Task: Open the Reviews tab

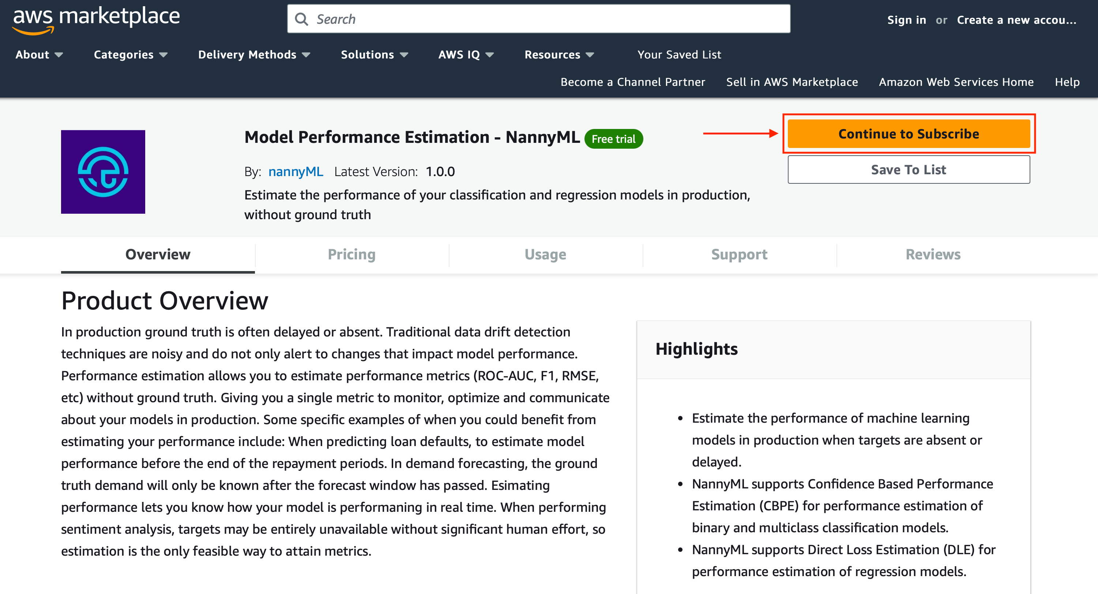Action: [x=933, y=254]
